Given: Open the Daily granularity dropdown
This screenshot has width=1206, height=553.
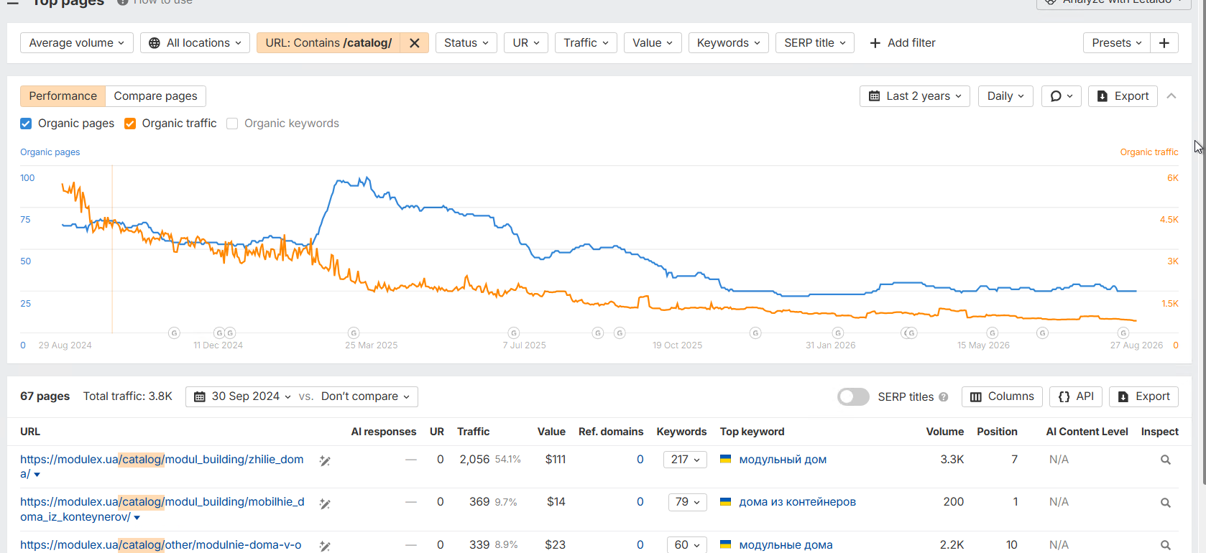Looking at the screenshot, I should [1005, 96].
